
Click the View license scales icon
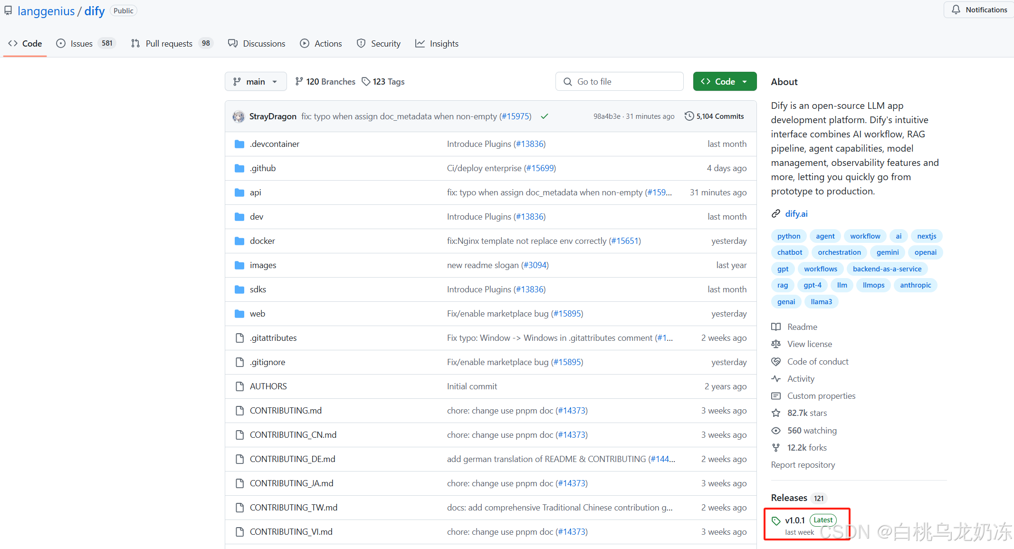776,344
